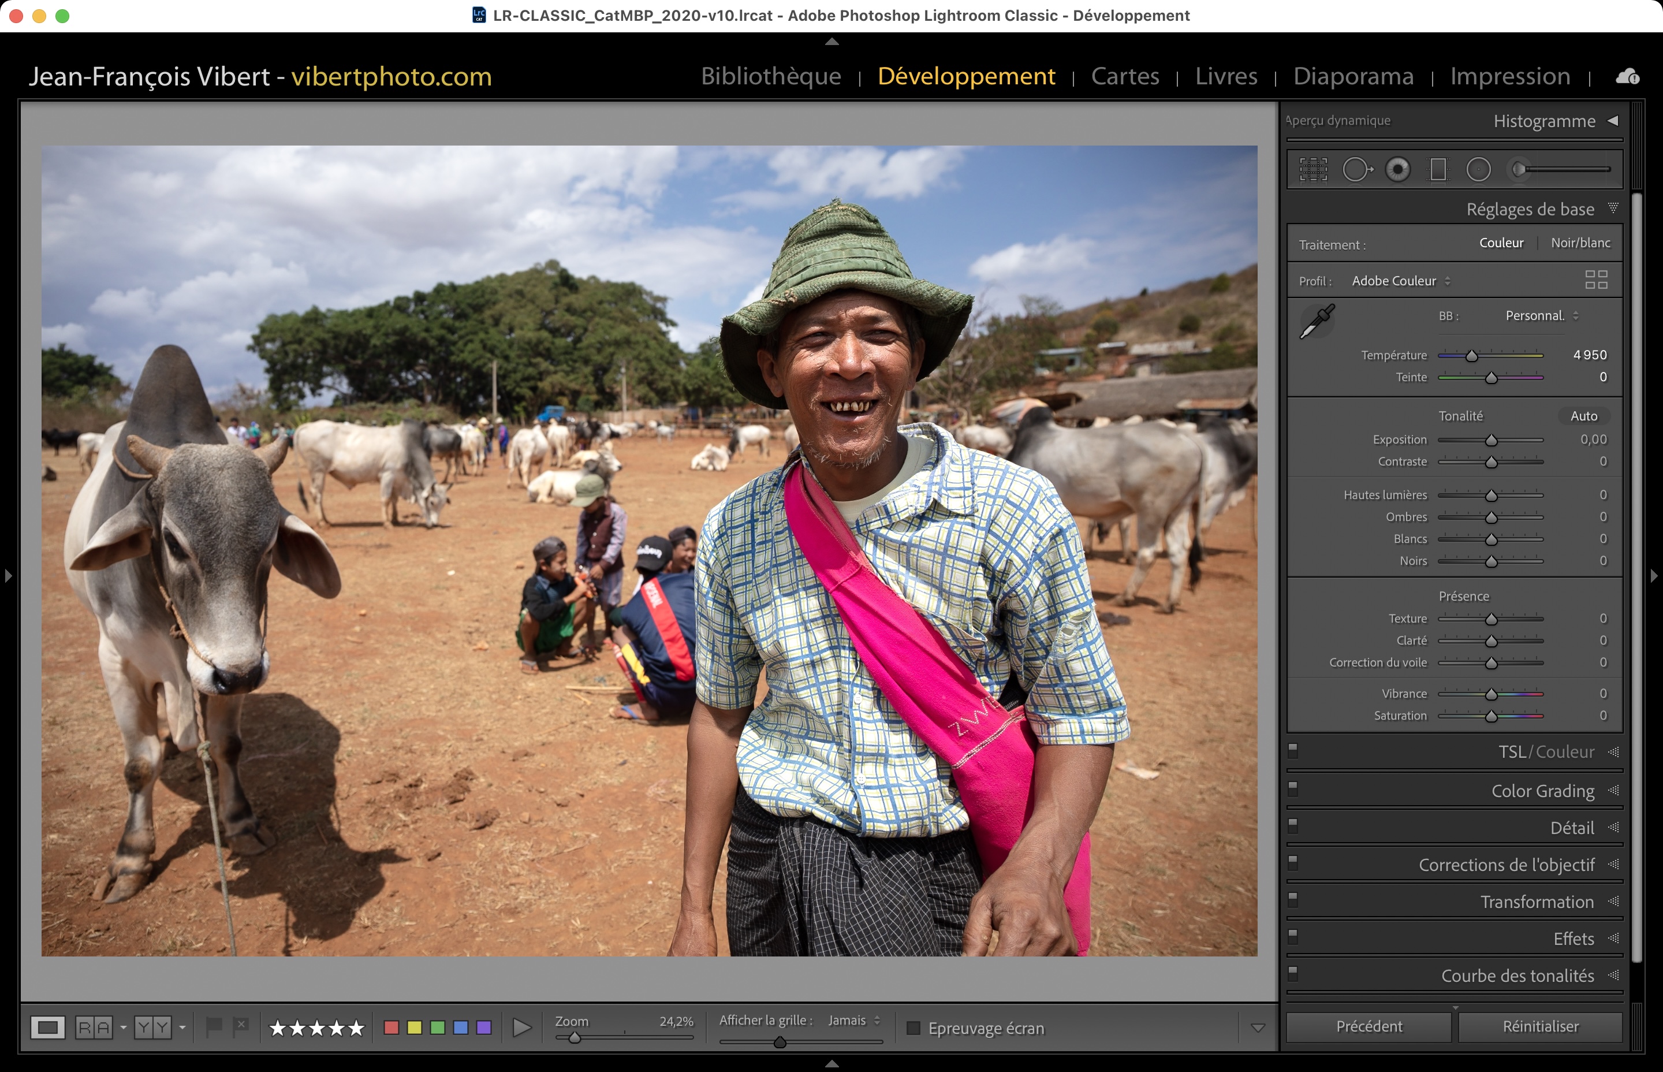Expand the Color Grading panel
1663x1072 pixels.
click(1542, 791)
